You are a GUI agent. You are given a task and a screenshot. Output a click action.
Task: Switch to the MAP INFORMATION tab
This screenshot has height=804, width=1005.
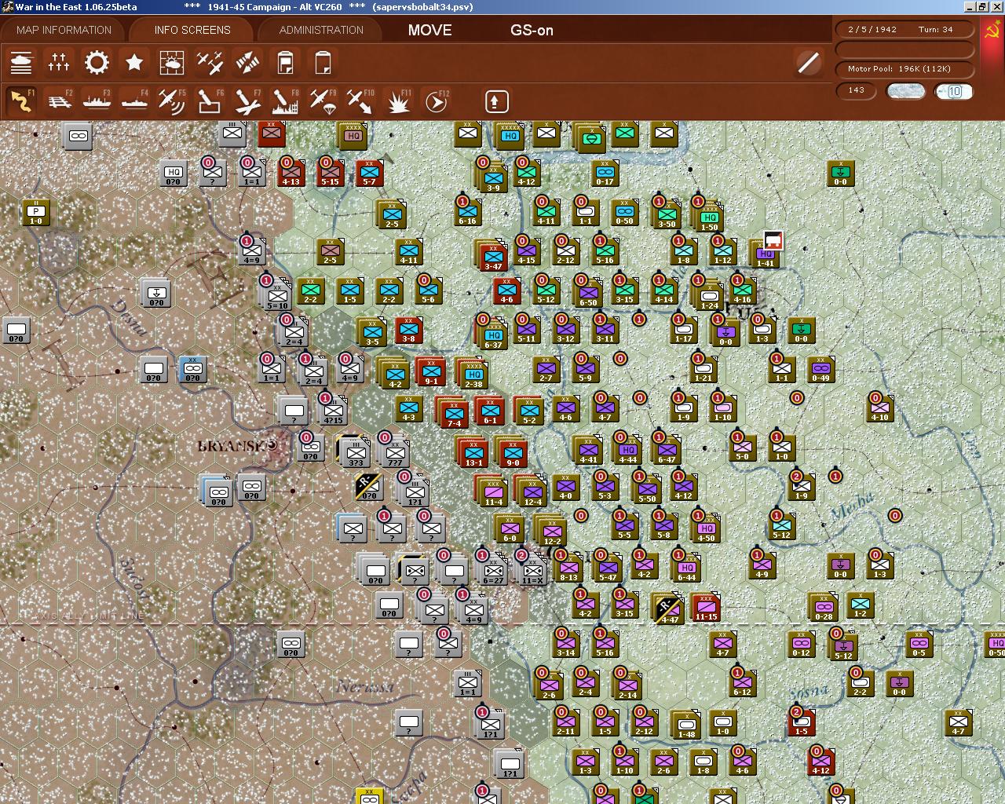click(64, 30)
